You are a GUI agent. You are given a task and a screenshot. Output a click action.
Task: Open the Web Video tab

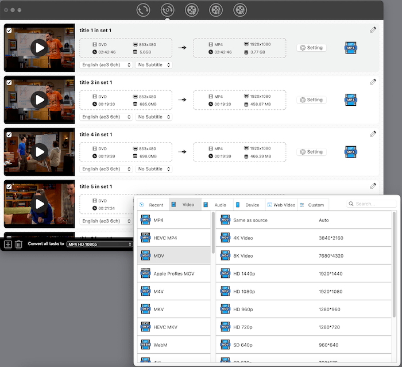pos(280,205)
